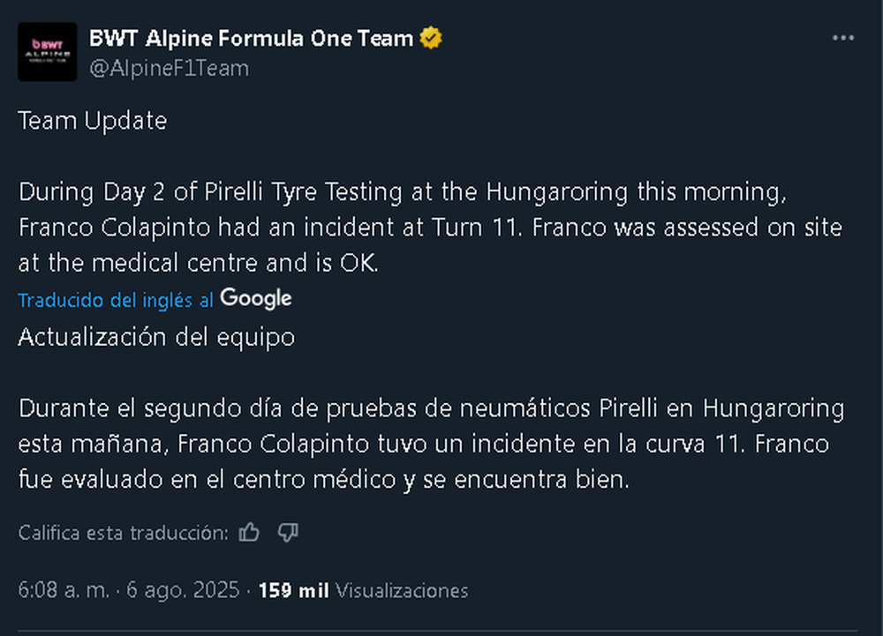Click the Spanish paragraph starting with 'Durante el segundo día'

coord(432,444)
